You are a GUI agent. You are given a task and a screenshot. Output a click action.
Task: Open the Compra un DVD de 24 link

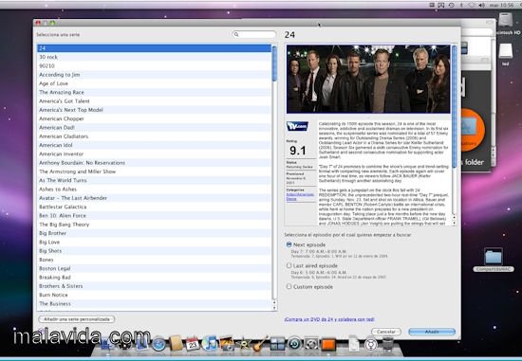(x=329, y=319)
